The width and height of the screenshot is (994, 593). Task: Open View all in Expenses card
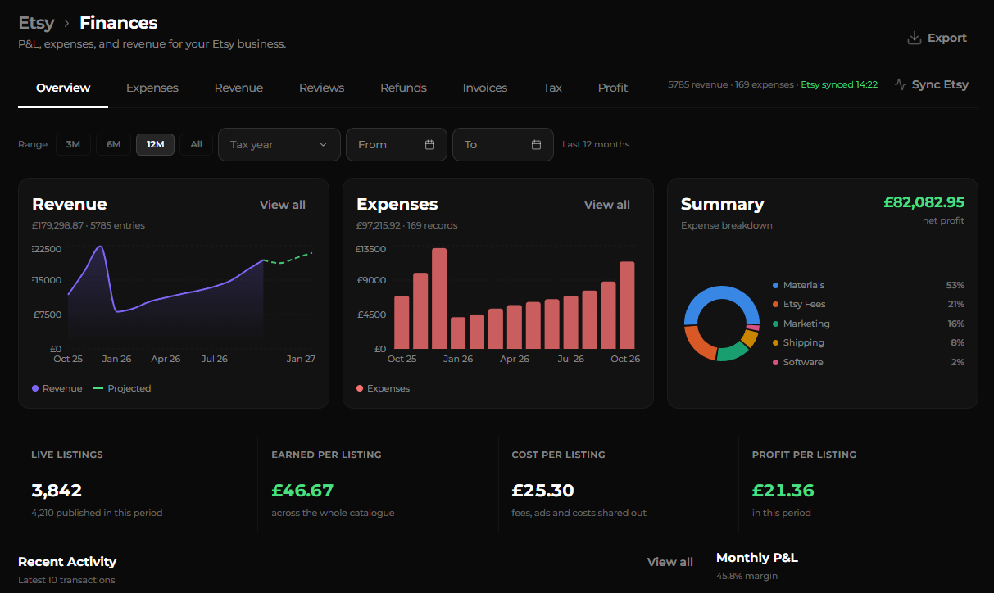click(x=606, y=205)
